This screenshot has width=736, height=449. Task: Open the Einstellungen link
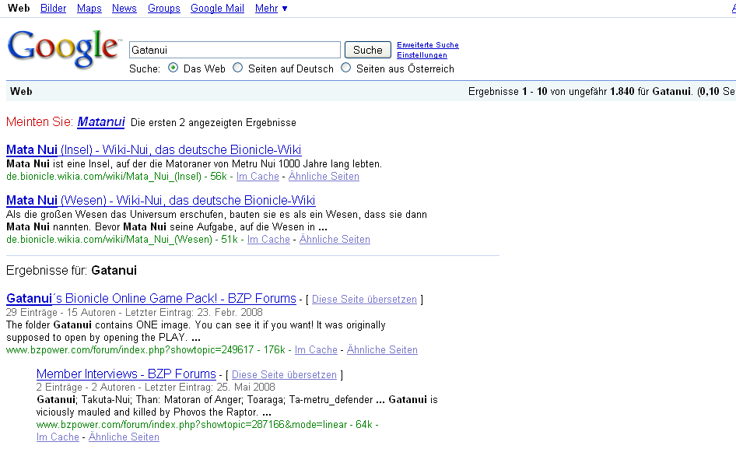422,55
